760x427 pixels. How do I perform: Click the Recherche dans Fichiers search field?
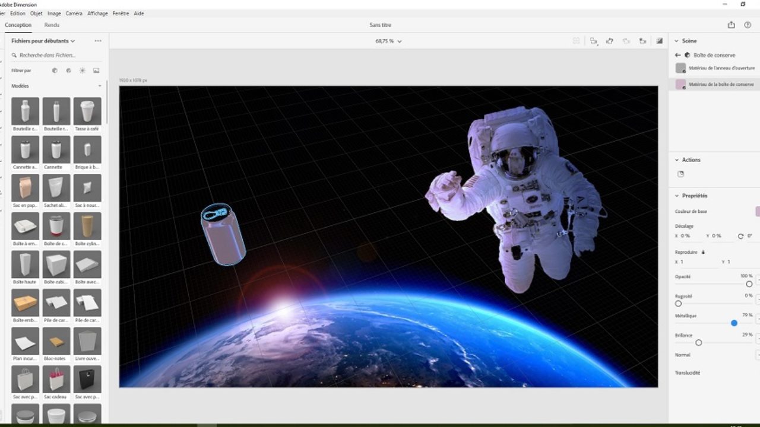click(57, 55)
